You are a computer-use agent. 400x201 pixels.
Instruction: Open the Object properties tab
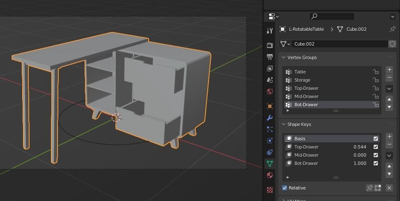coord(270,106)
